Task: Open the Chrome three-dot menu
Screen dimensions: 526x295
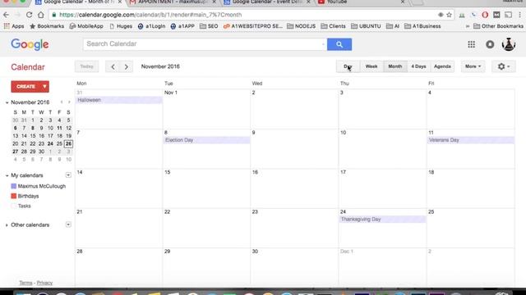Action: point(520,15)
